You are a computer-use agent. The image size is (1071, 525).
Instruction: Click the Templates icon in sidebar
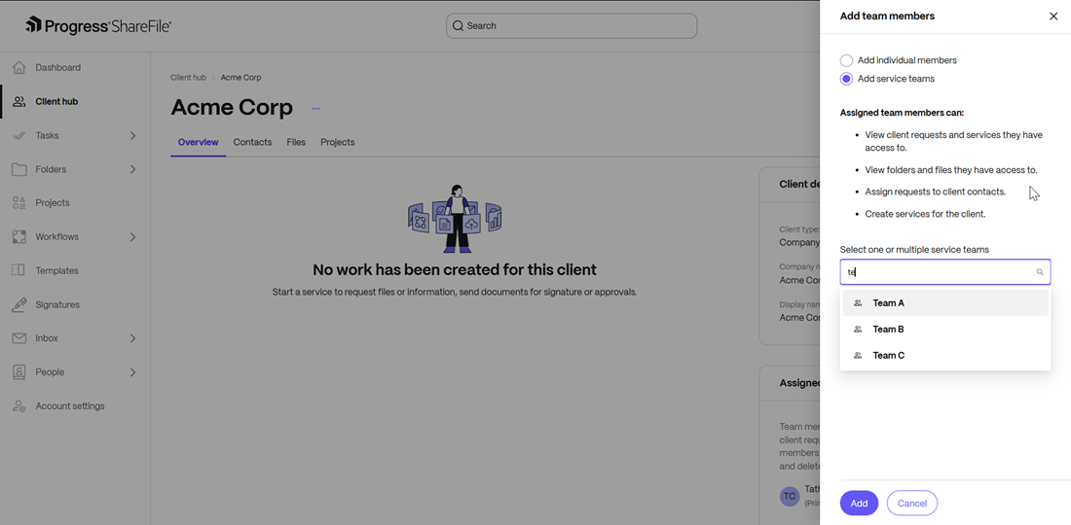pyautogui.click(x=18, y=270)
